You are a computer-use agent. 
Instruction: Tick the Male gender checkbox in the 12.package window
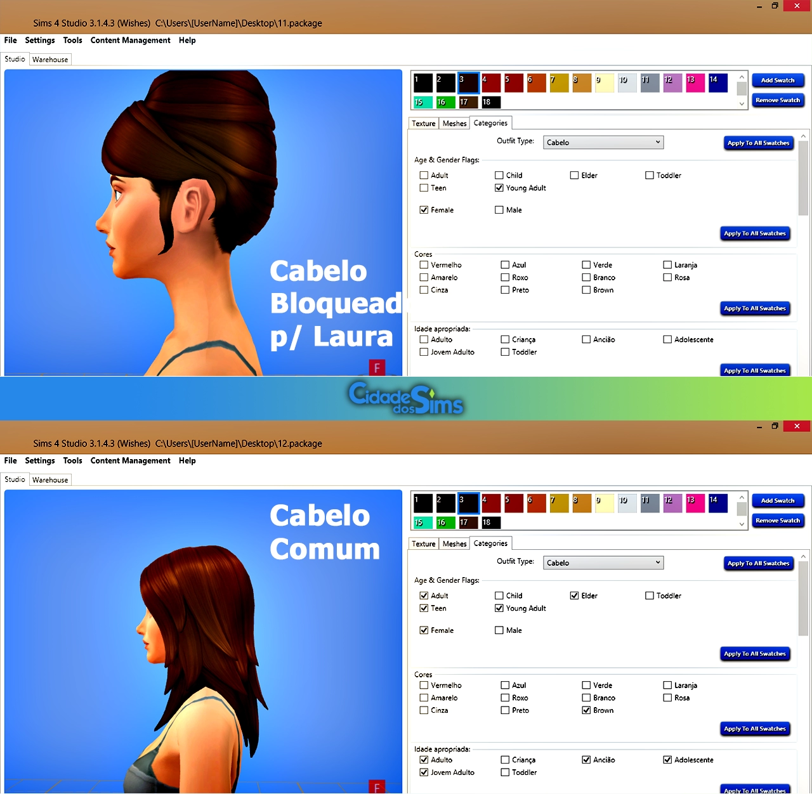tap(499, 630)
